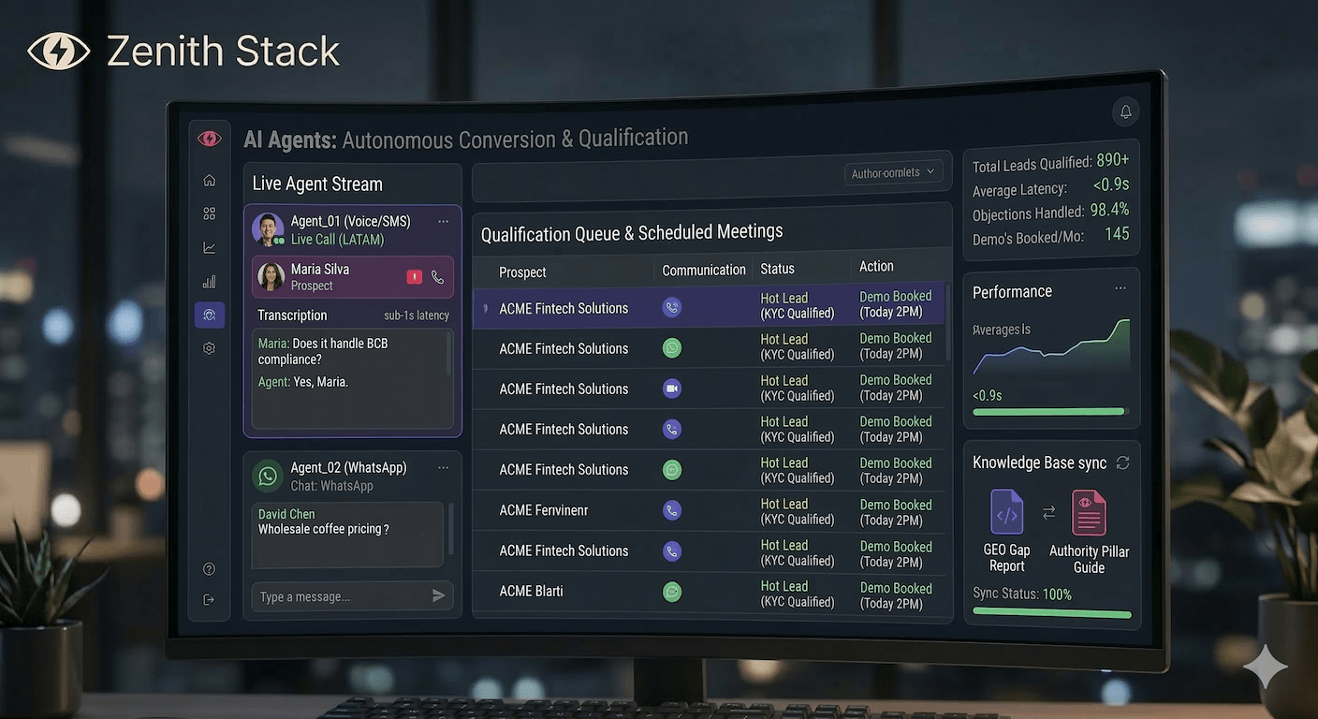Click the WhatsApp communication icon for ACME Blarti
Viewport: 1318px width, 719px height.
(672, 591)
